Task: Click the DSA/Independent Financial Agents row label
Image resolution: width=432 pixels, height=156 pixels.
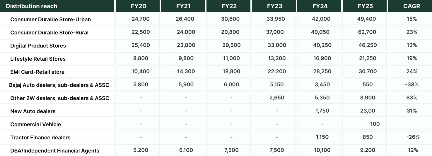Action: click(x=55, y=151)
